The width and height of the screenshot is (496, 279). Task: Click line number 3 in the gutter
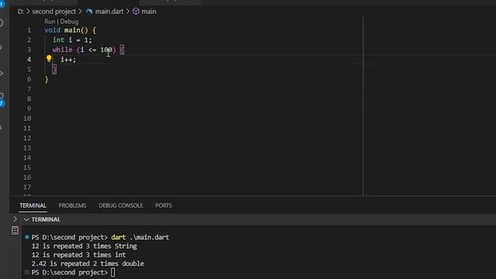29,50
